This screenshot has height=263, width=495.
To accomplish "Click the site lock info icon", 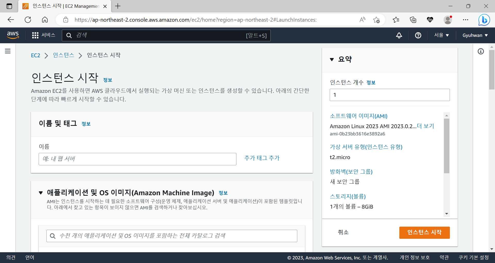I will coord(66,20).
